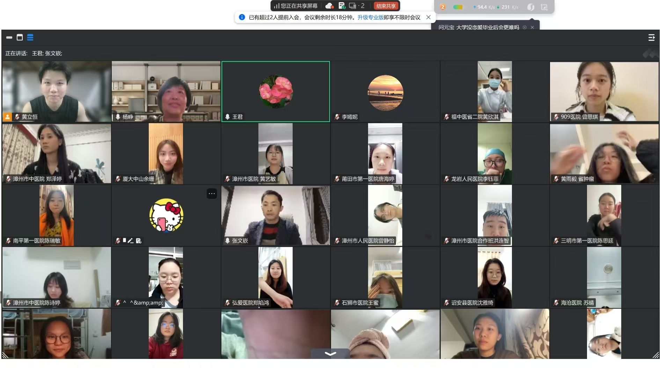Click the shared screens count icon
This screenshot has height=368, width=660.
point(356,6)
